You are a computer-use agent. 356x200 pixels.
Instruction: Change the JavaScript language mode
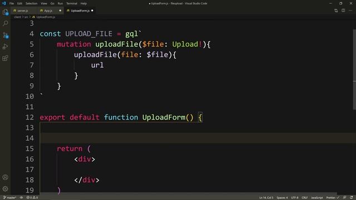pyautogui.click(x=317, y=198)
